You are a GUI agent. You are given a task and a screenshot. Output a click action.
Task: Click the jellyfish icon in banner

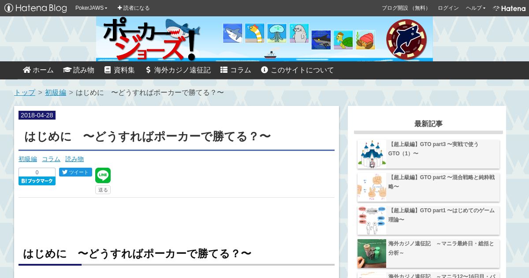277,33
